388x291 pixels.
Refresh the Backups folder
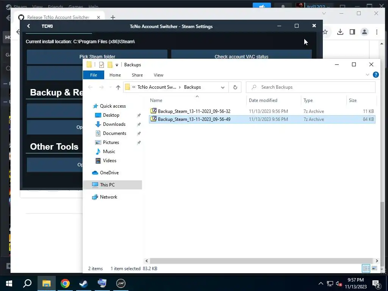(x=235, y=88)
